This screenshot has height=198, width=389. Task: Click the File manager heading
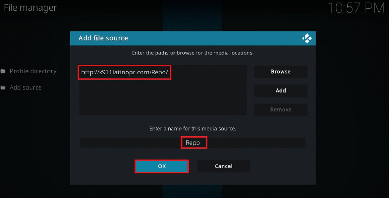[x=30, y=8]
